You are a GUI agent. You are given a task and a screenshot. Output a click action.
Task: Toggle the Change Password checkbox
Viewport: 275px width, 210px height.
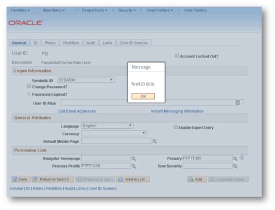point(29,86)
